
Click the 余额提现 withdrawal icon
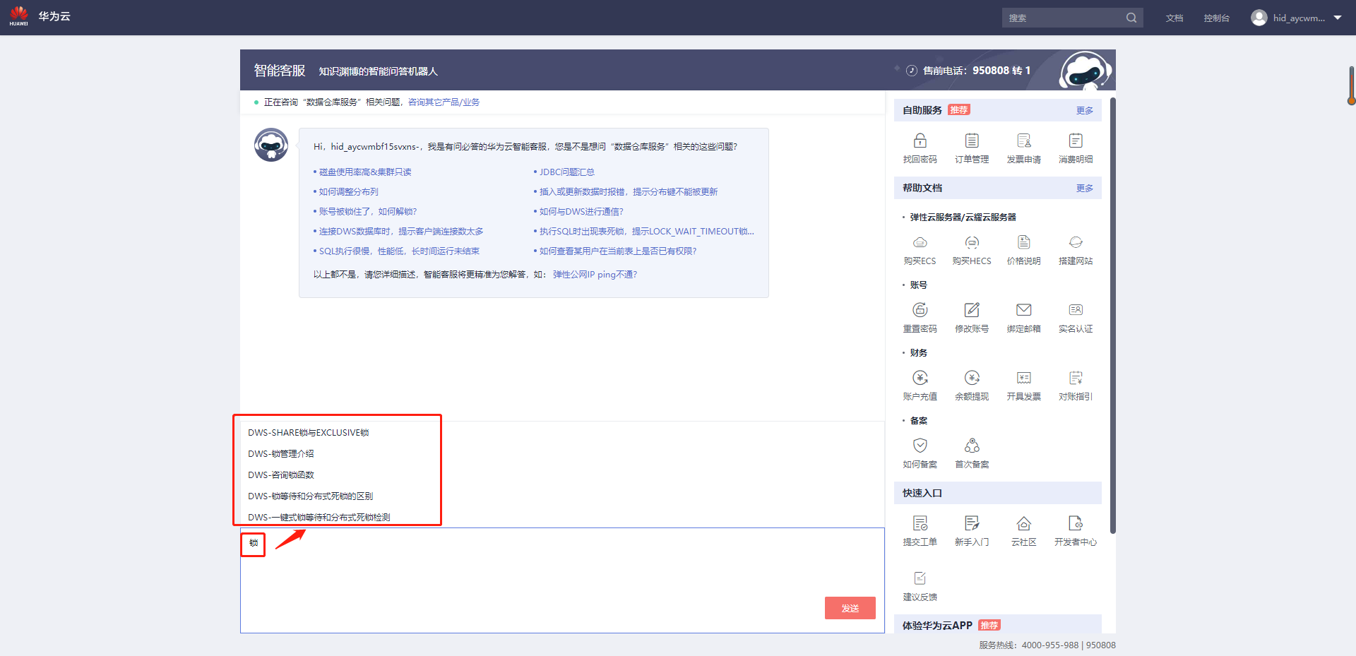coord(972,378)
